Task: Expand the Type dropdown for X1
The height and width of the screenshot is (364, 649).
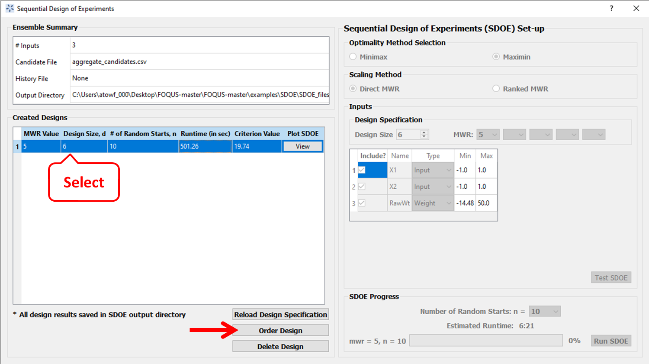Action: (433, 170)
